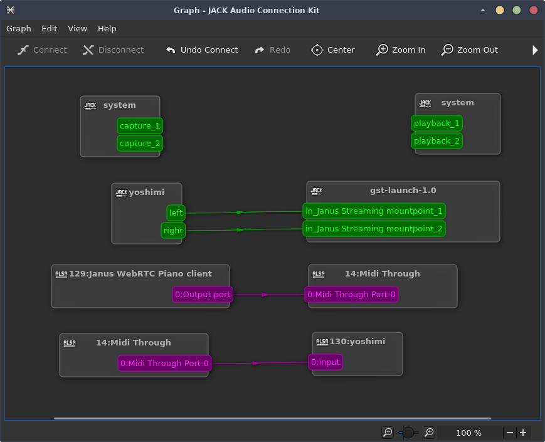Click the horizontal scrollbar of the canvas
The image size is (545, 442).
272,418
